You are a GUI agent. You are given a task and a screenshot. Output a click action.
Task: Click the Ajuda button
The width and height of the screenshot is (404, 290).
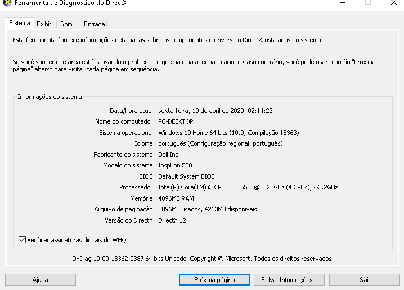(x=41, y=280)
